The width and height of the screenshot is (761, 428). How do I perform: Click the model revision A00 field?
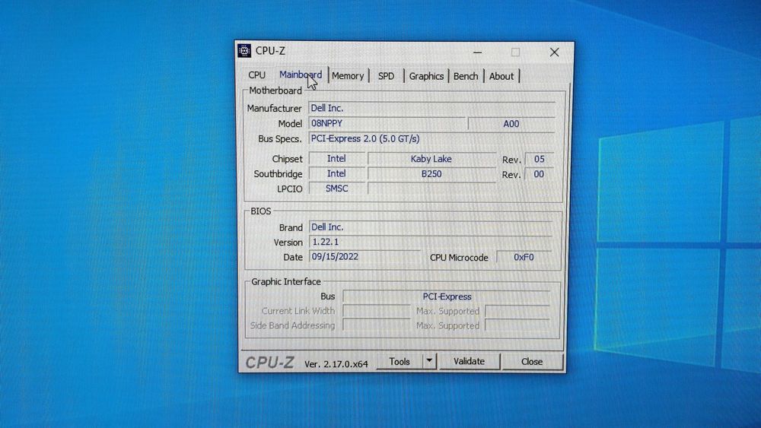coord(511,124)
